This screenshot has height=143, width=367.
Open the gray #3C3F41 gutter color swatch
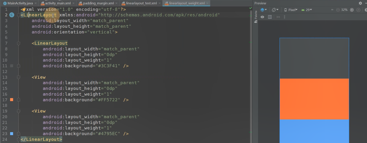(11, 66)
